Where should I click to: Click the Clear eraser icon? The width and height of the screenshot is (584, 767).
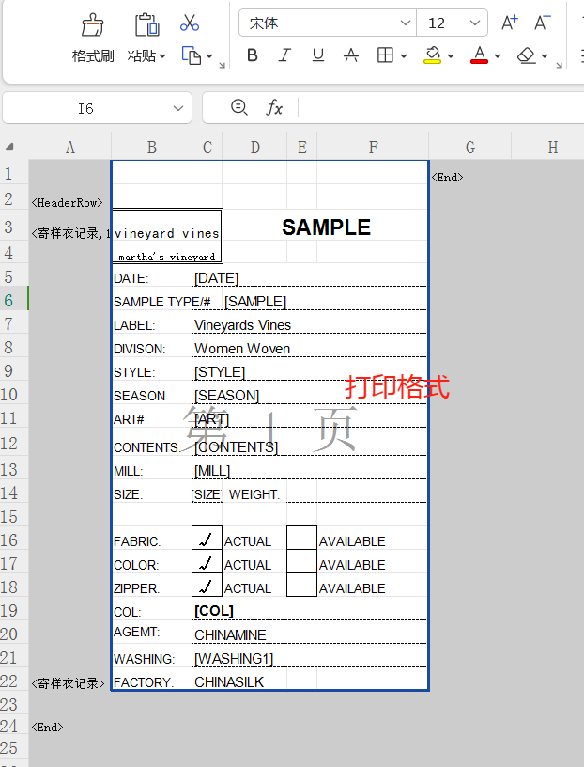[x=527, y=55]
